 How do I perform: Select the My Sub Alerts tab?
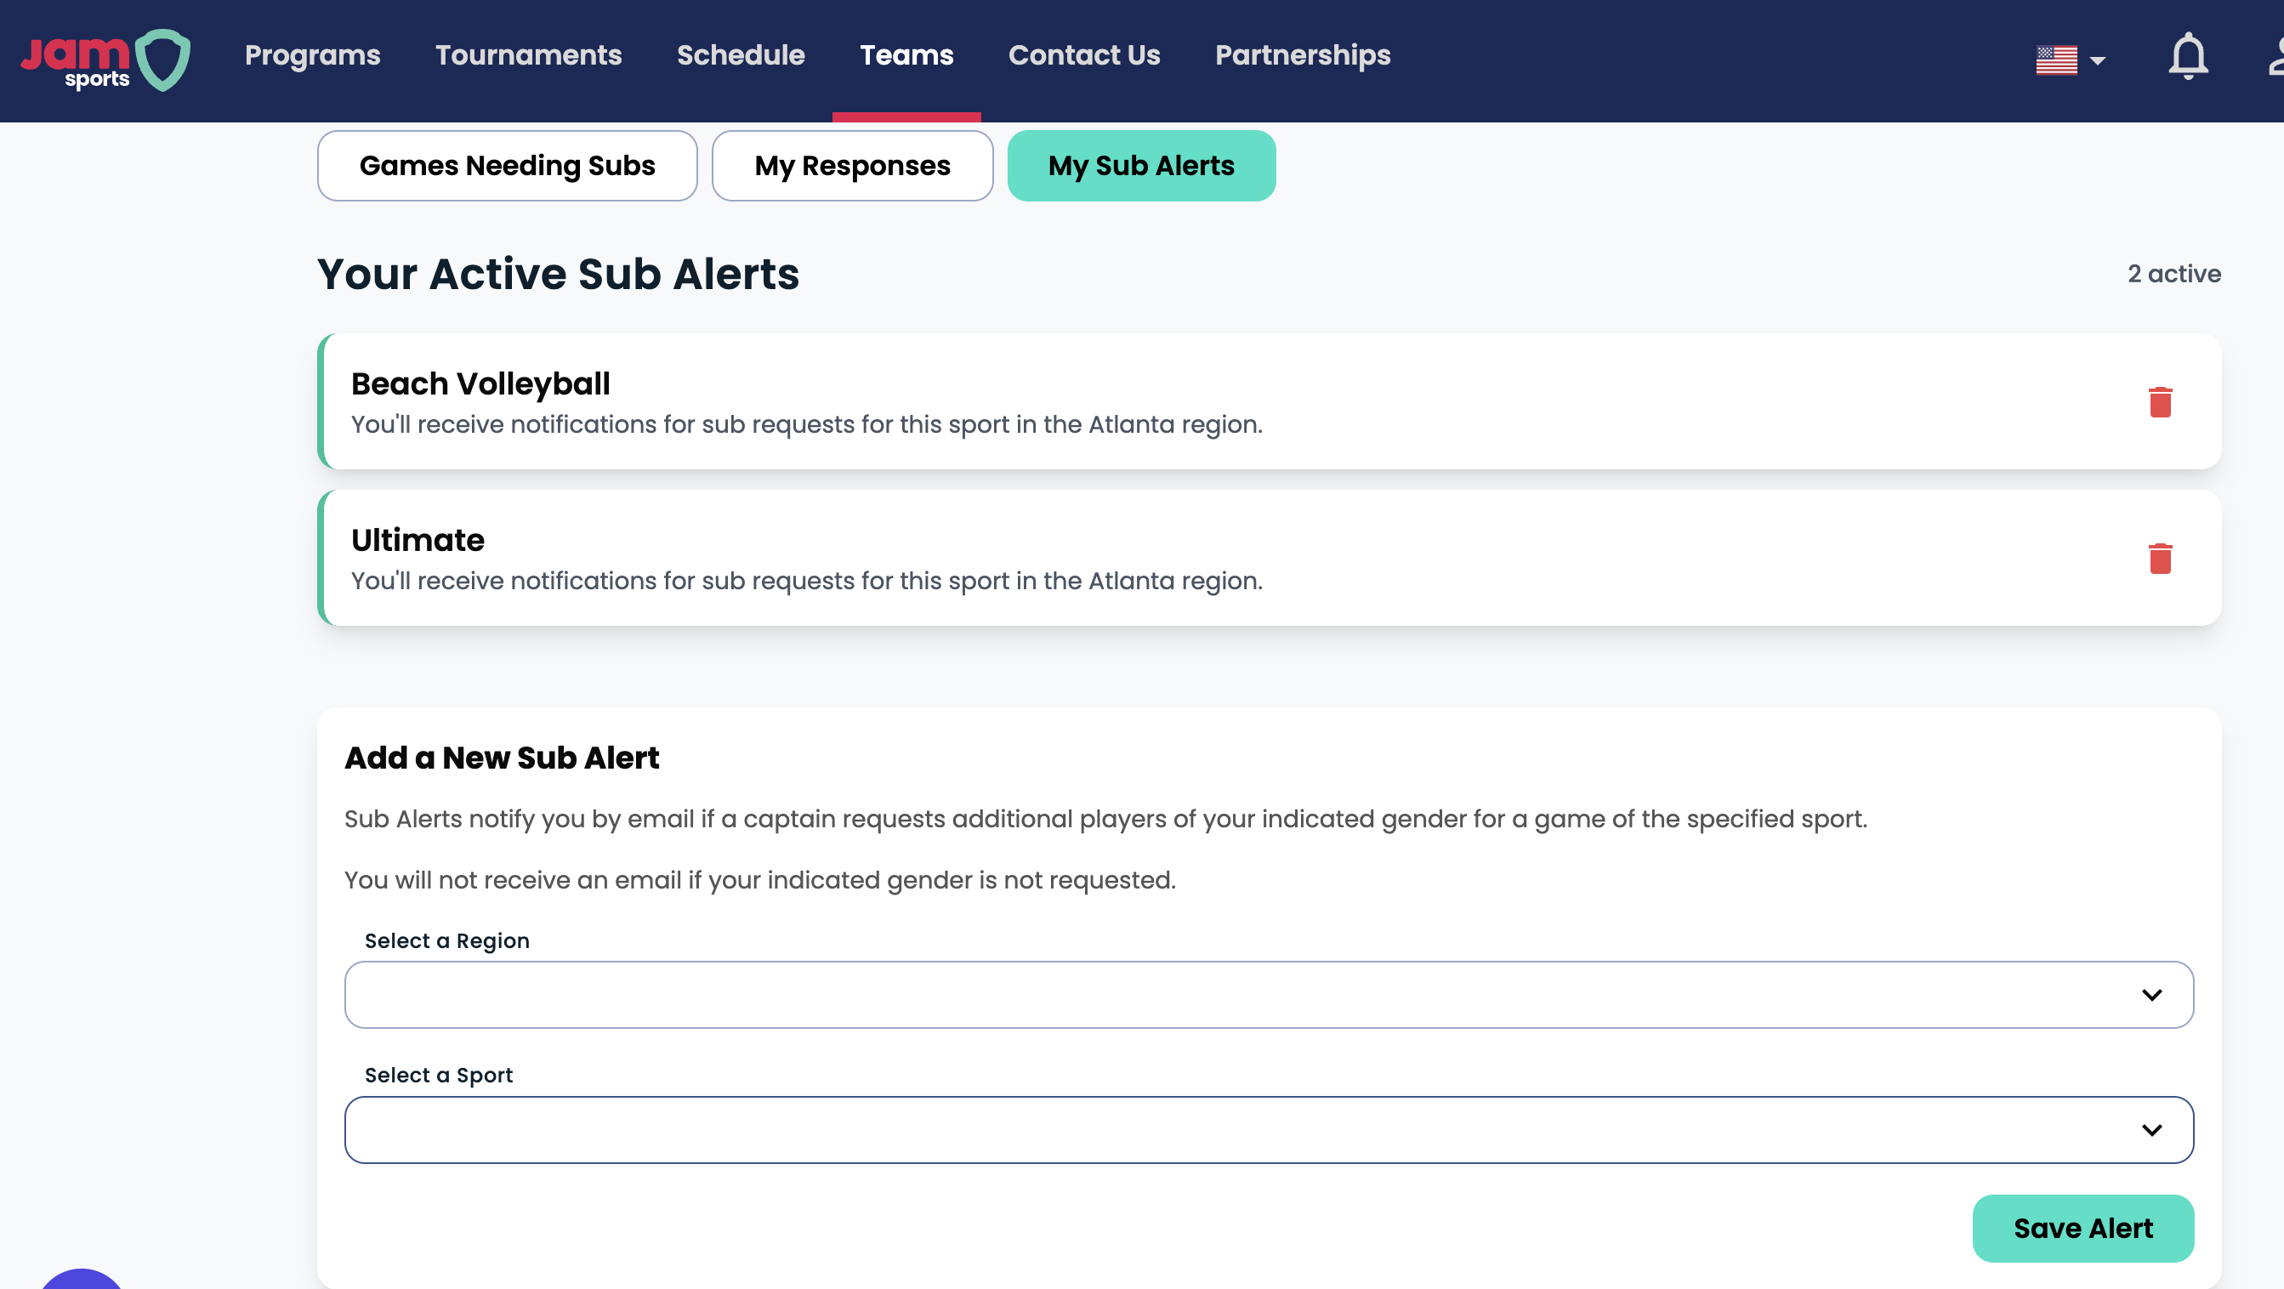[x=1141, y=166]
